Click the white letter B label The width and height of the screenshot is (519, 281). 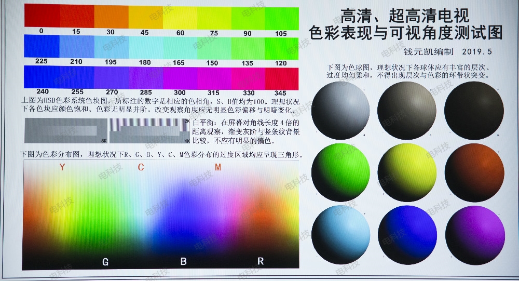pyautogui.click(x=183, y=262)
